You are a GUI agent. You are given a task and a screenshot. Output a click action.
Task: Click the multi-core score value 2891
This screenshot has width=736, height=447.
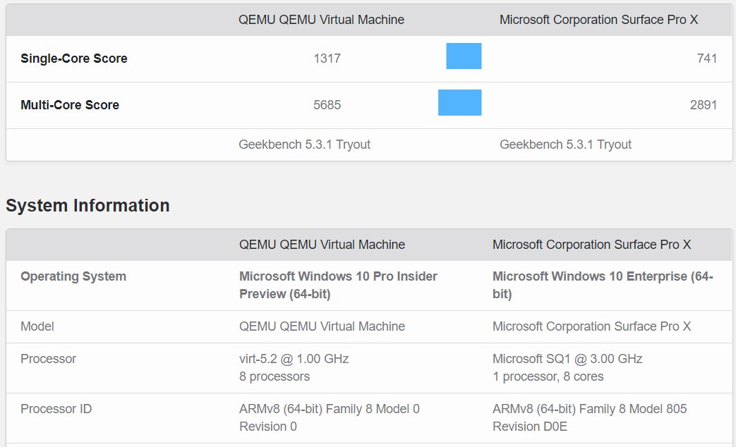tap(703, 104)
